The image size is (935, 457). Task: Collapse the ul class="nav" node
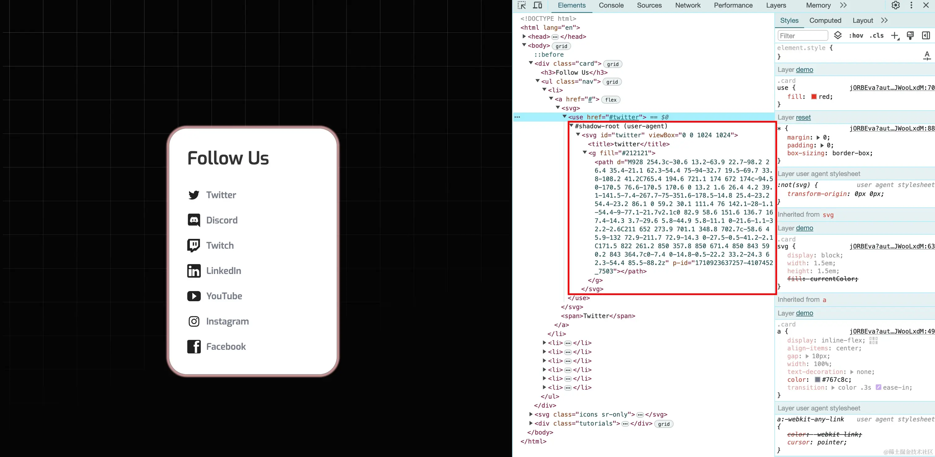[x=538, y=81]
